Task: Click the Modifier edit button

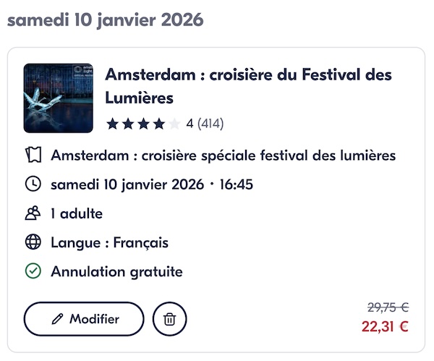Action: (x=84, y=319)
